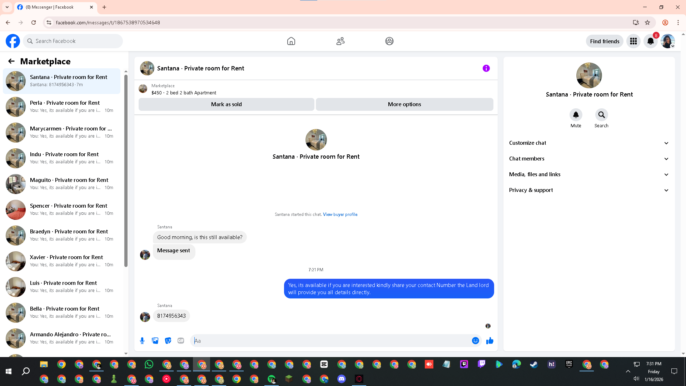686x386 pixels.
Task: Click the voice clip microphone icon
Action: (x=142, y=341)
